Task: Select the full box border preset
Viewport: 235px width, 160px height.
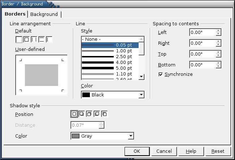Action: click(x=26, y=39)
